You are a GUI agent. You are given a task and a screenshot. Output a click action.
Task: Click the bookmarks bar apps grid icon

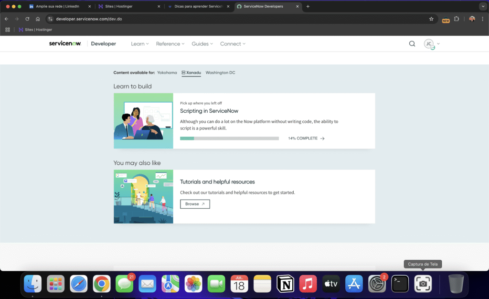point(8,30)
